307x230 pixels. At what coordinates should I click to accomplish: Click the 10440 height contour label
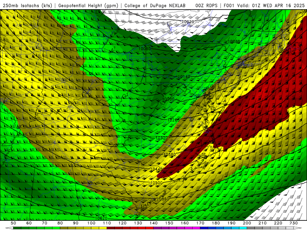click(x=157, y=169)
